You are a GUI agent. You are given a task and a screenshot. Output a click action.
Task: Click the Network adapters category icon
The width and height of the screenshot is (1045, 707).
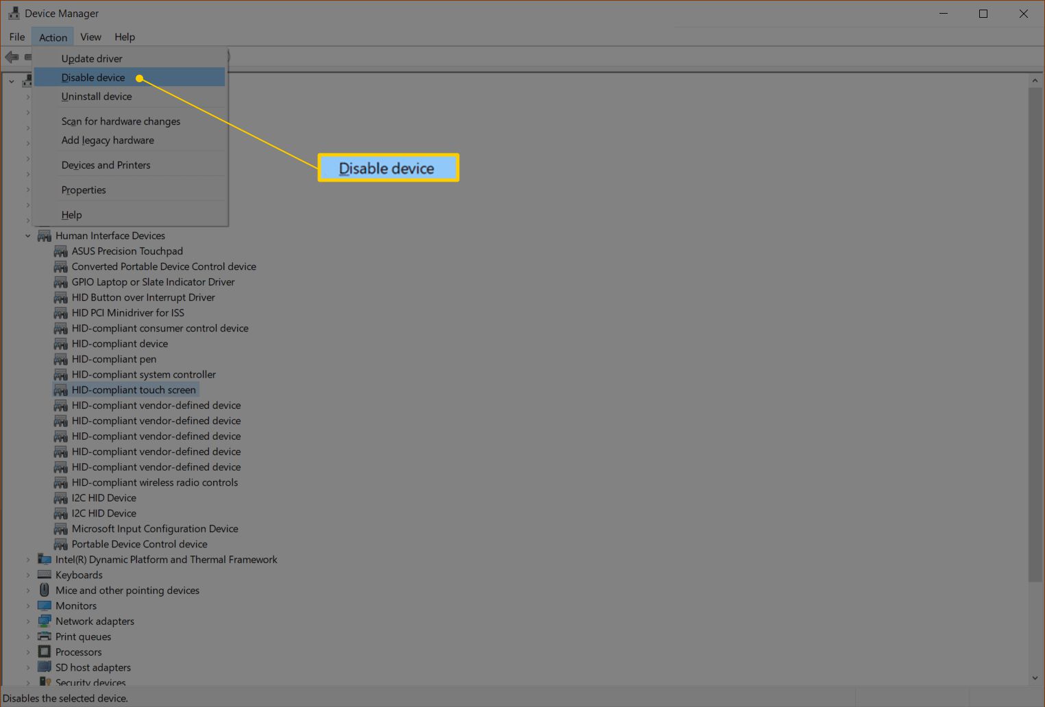click(x=45, y=621)
